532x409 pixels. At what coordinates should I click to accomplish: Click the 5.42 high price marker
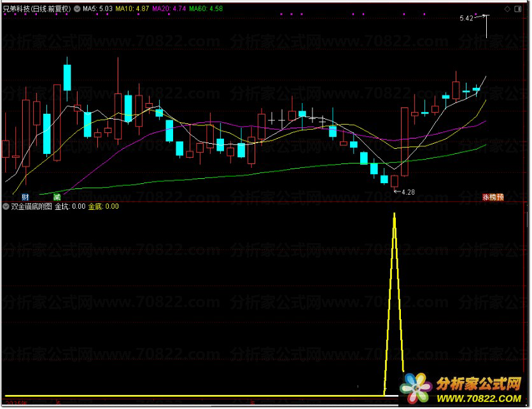pyautogui.click(x=466, y=18)
